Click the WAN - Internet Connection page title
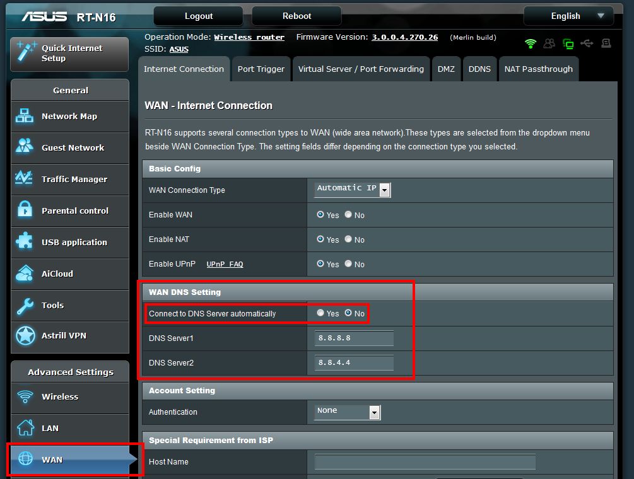The image size is (634, 479). coord(209,105)
